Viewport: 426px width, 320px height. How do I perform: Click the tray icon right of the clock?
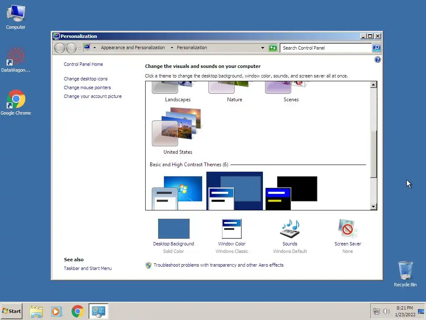(x=421, y=311)
